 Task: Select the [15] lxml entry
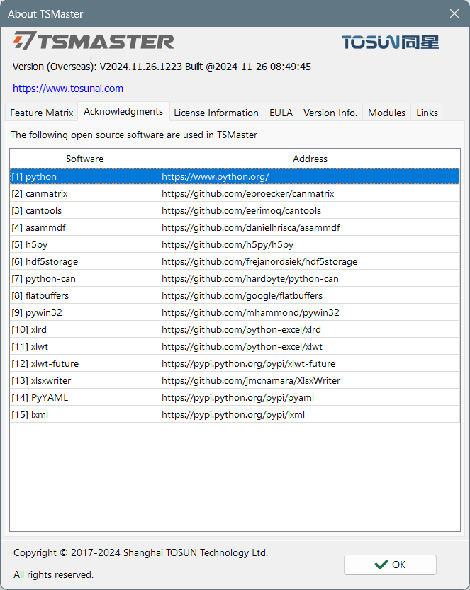[85, 414]
